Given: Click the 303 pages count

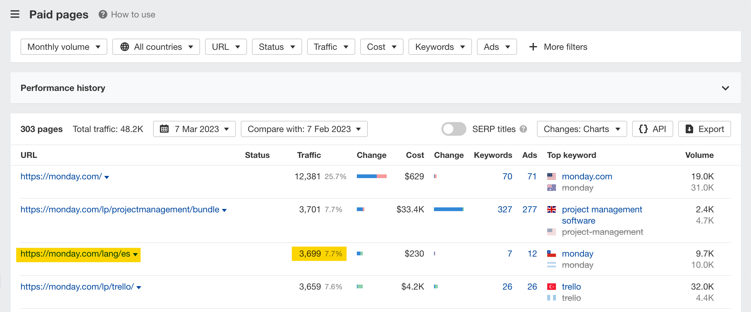Looking at the screenshot, I should (x=41, y=129).
